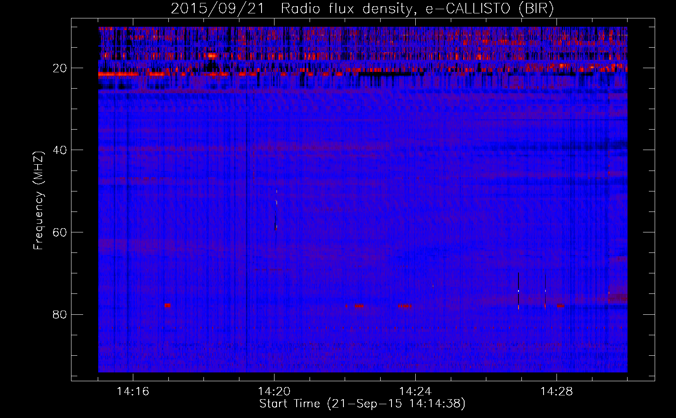
Task: Click the 60 MHz frequency tick label
Action: coord(60,232)
